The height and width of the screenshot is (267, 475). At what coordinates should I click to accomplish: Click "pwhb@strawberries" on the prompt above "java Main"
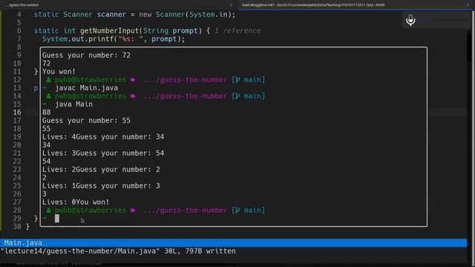click(91, 96)
